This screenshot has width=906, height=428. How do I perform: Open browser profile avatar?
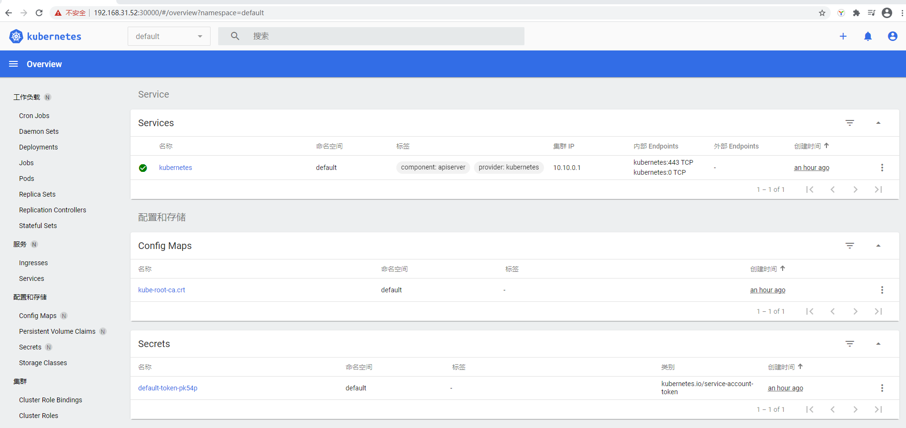coord(887,13)
